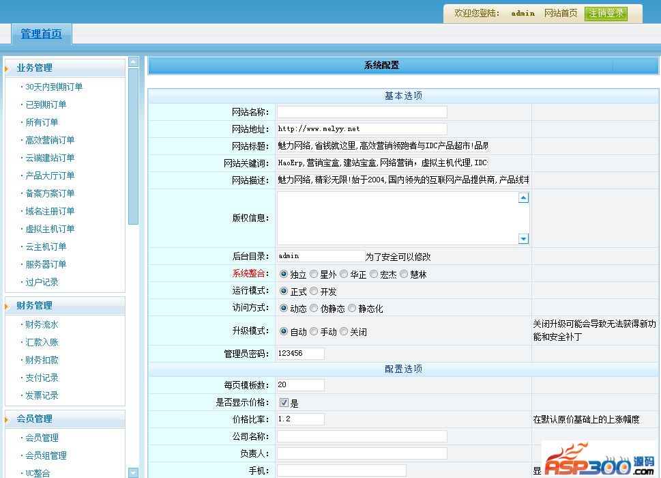The width and height of the screenshot is (661, 478).
Task: Click the 网站名称 input field
Action: point(362,112)
